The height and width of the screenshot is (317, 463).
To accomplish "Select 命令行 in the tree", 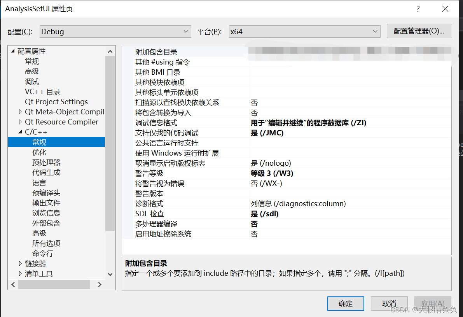I will (43, 254).
